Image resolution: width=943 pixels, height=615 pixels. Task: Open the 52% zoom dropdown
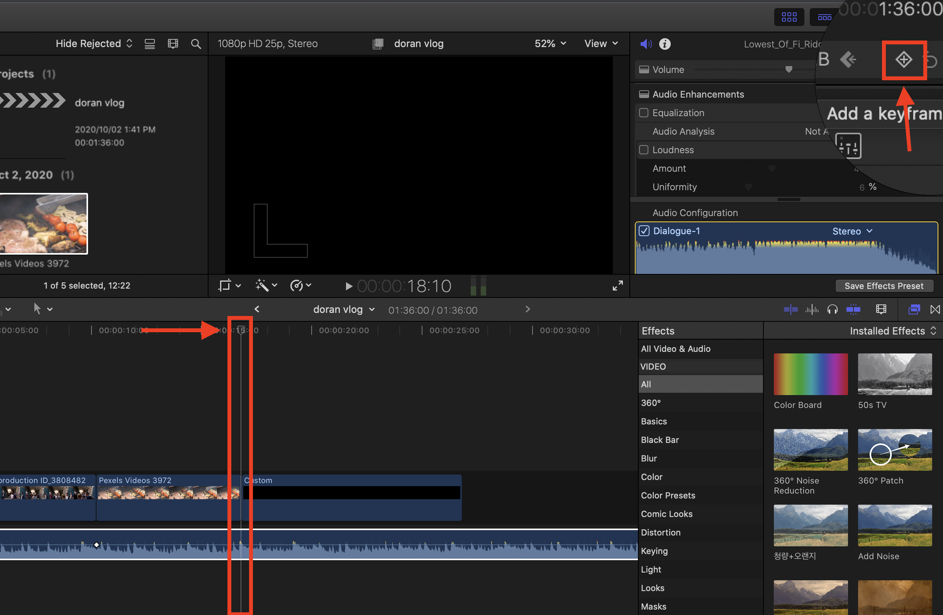coord(550,44)
